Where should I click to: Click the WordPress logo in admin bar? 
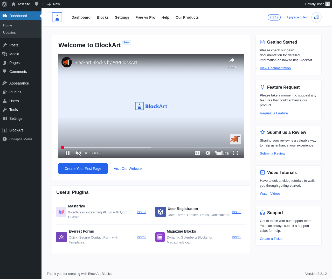[x=4, y=4]
